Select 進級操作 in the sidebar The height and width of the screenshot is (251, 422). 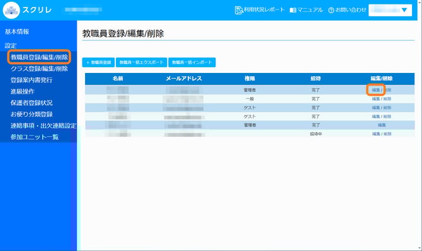tap(22, 91)
